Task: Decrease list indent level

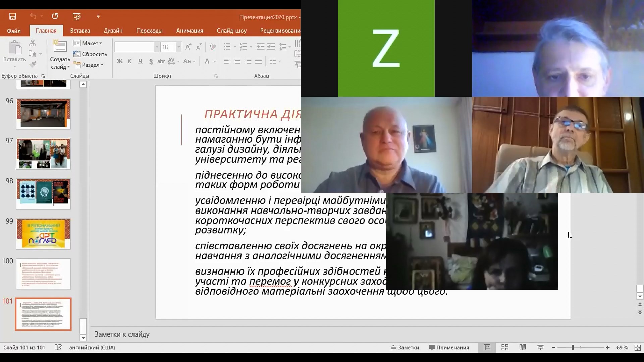Action: [260, 47]
